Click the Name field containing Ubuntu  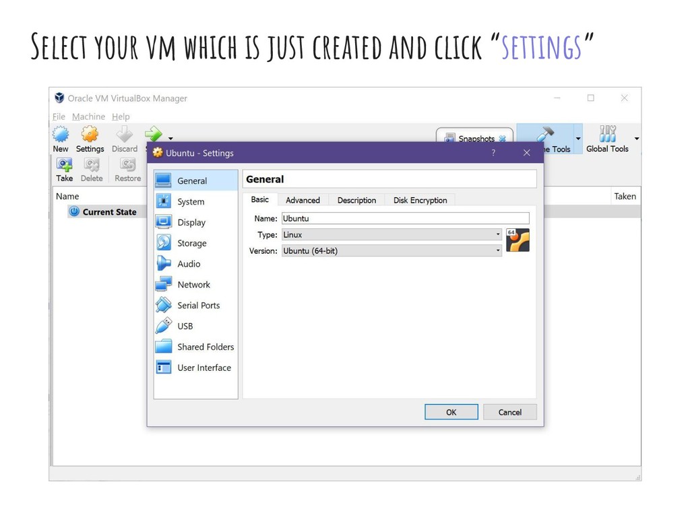[x=405, y=219]
